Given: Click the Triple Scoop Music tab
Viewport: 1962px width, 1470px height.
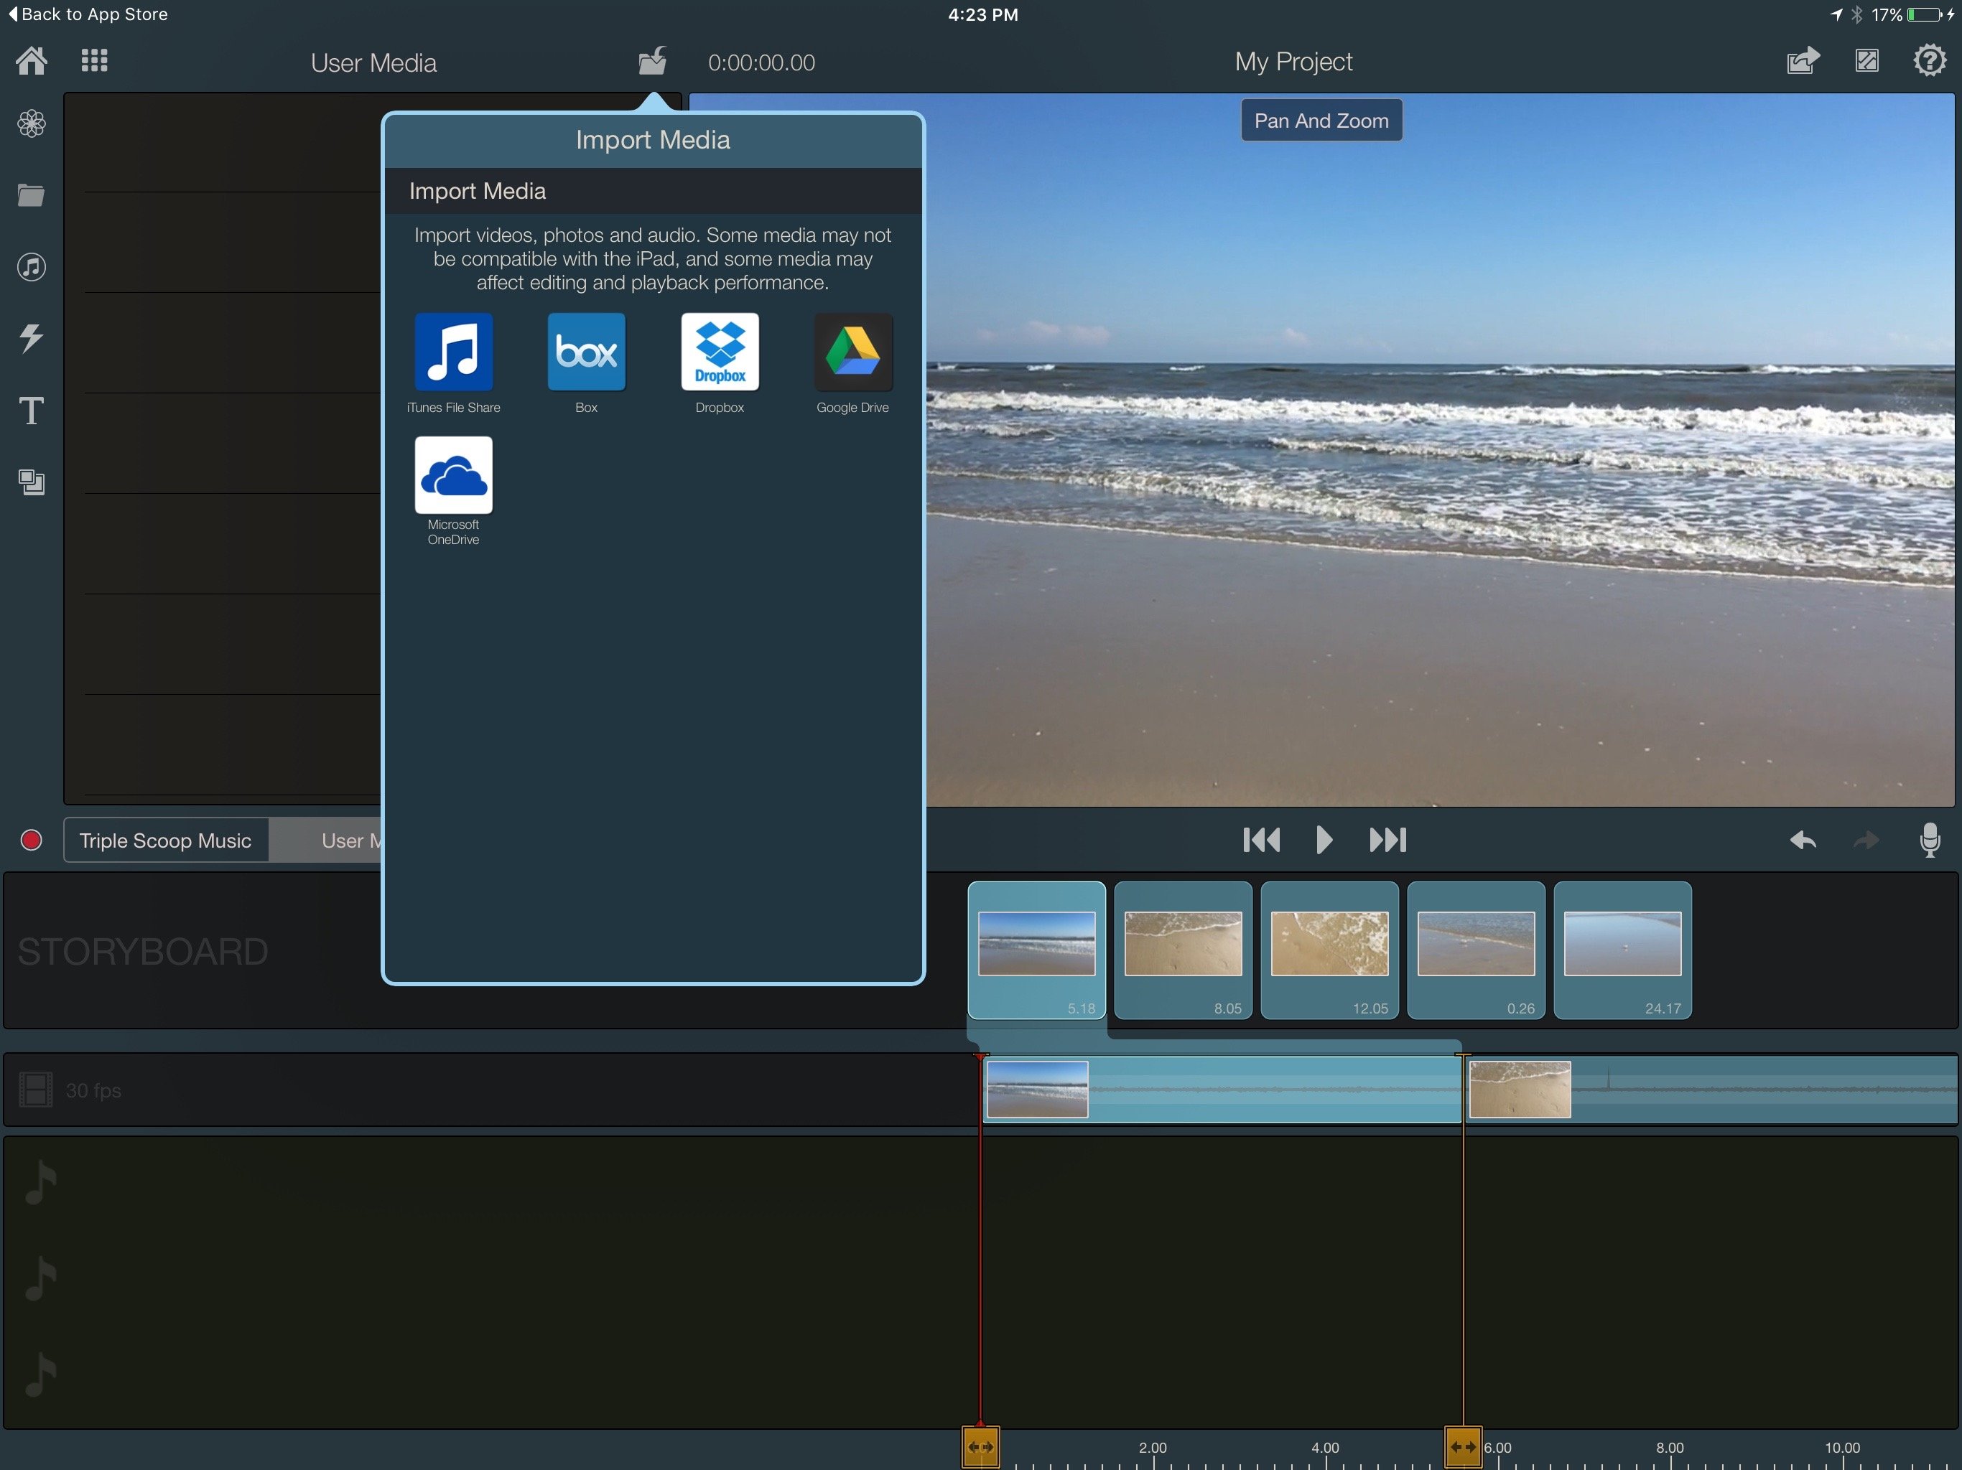Looking at the screenshot, I should [x=167, y=838].
